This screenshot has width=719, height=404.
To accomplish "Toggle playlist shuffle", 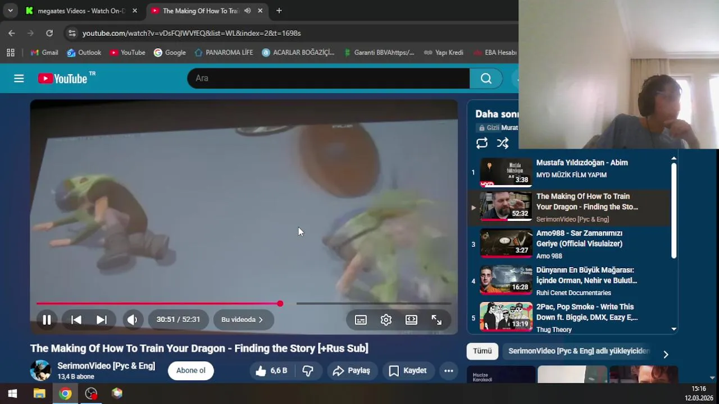I will pyautogui.click(x=503, y=143).
